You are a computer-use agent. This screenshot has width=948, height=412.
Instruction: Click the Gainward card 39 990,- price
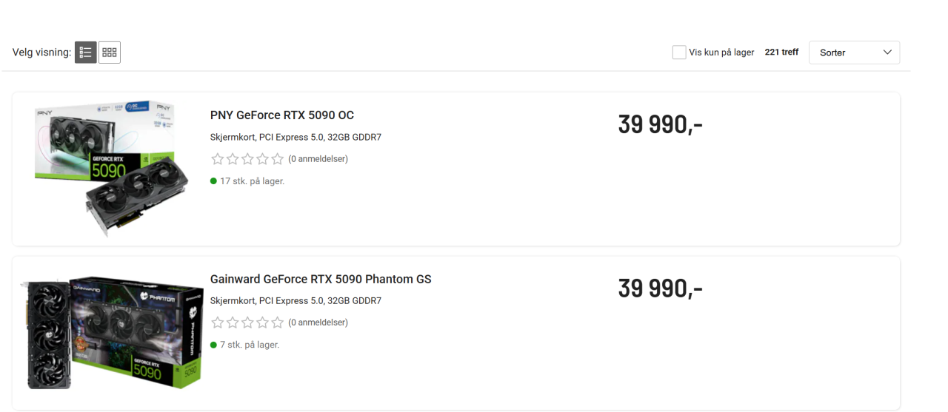click(x=660, y=288)
